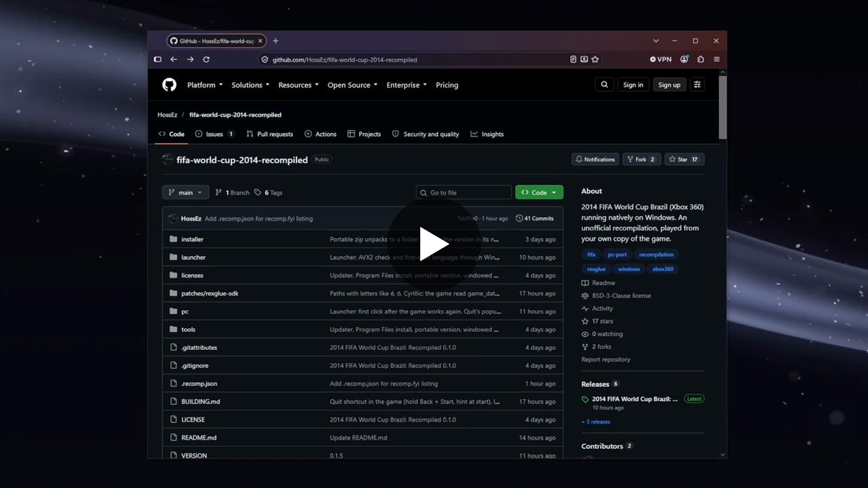868x488 pixels.
Task: Expand the Solutions menu
Action: 250,85
